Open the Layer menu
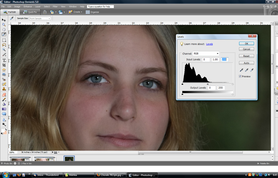The height and width of the screenshot is (178, 278). 38,7
